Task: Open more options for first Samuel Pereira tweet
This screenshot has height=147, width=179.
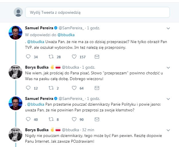Action: 168,28
